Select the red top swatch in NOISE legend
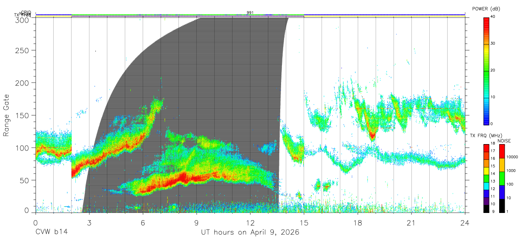The height and width of the screenshot is (241, 523). 501,151
